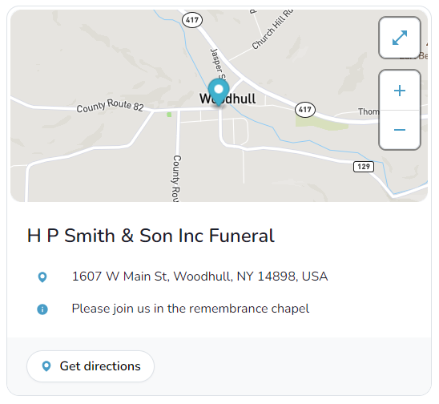Open Get directions

click(91, 366)
